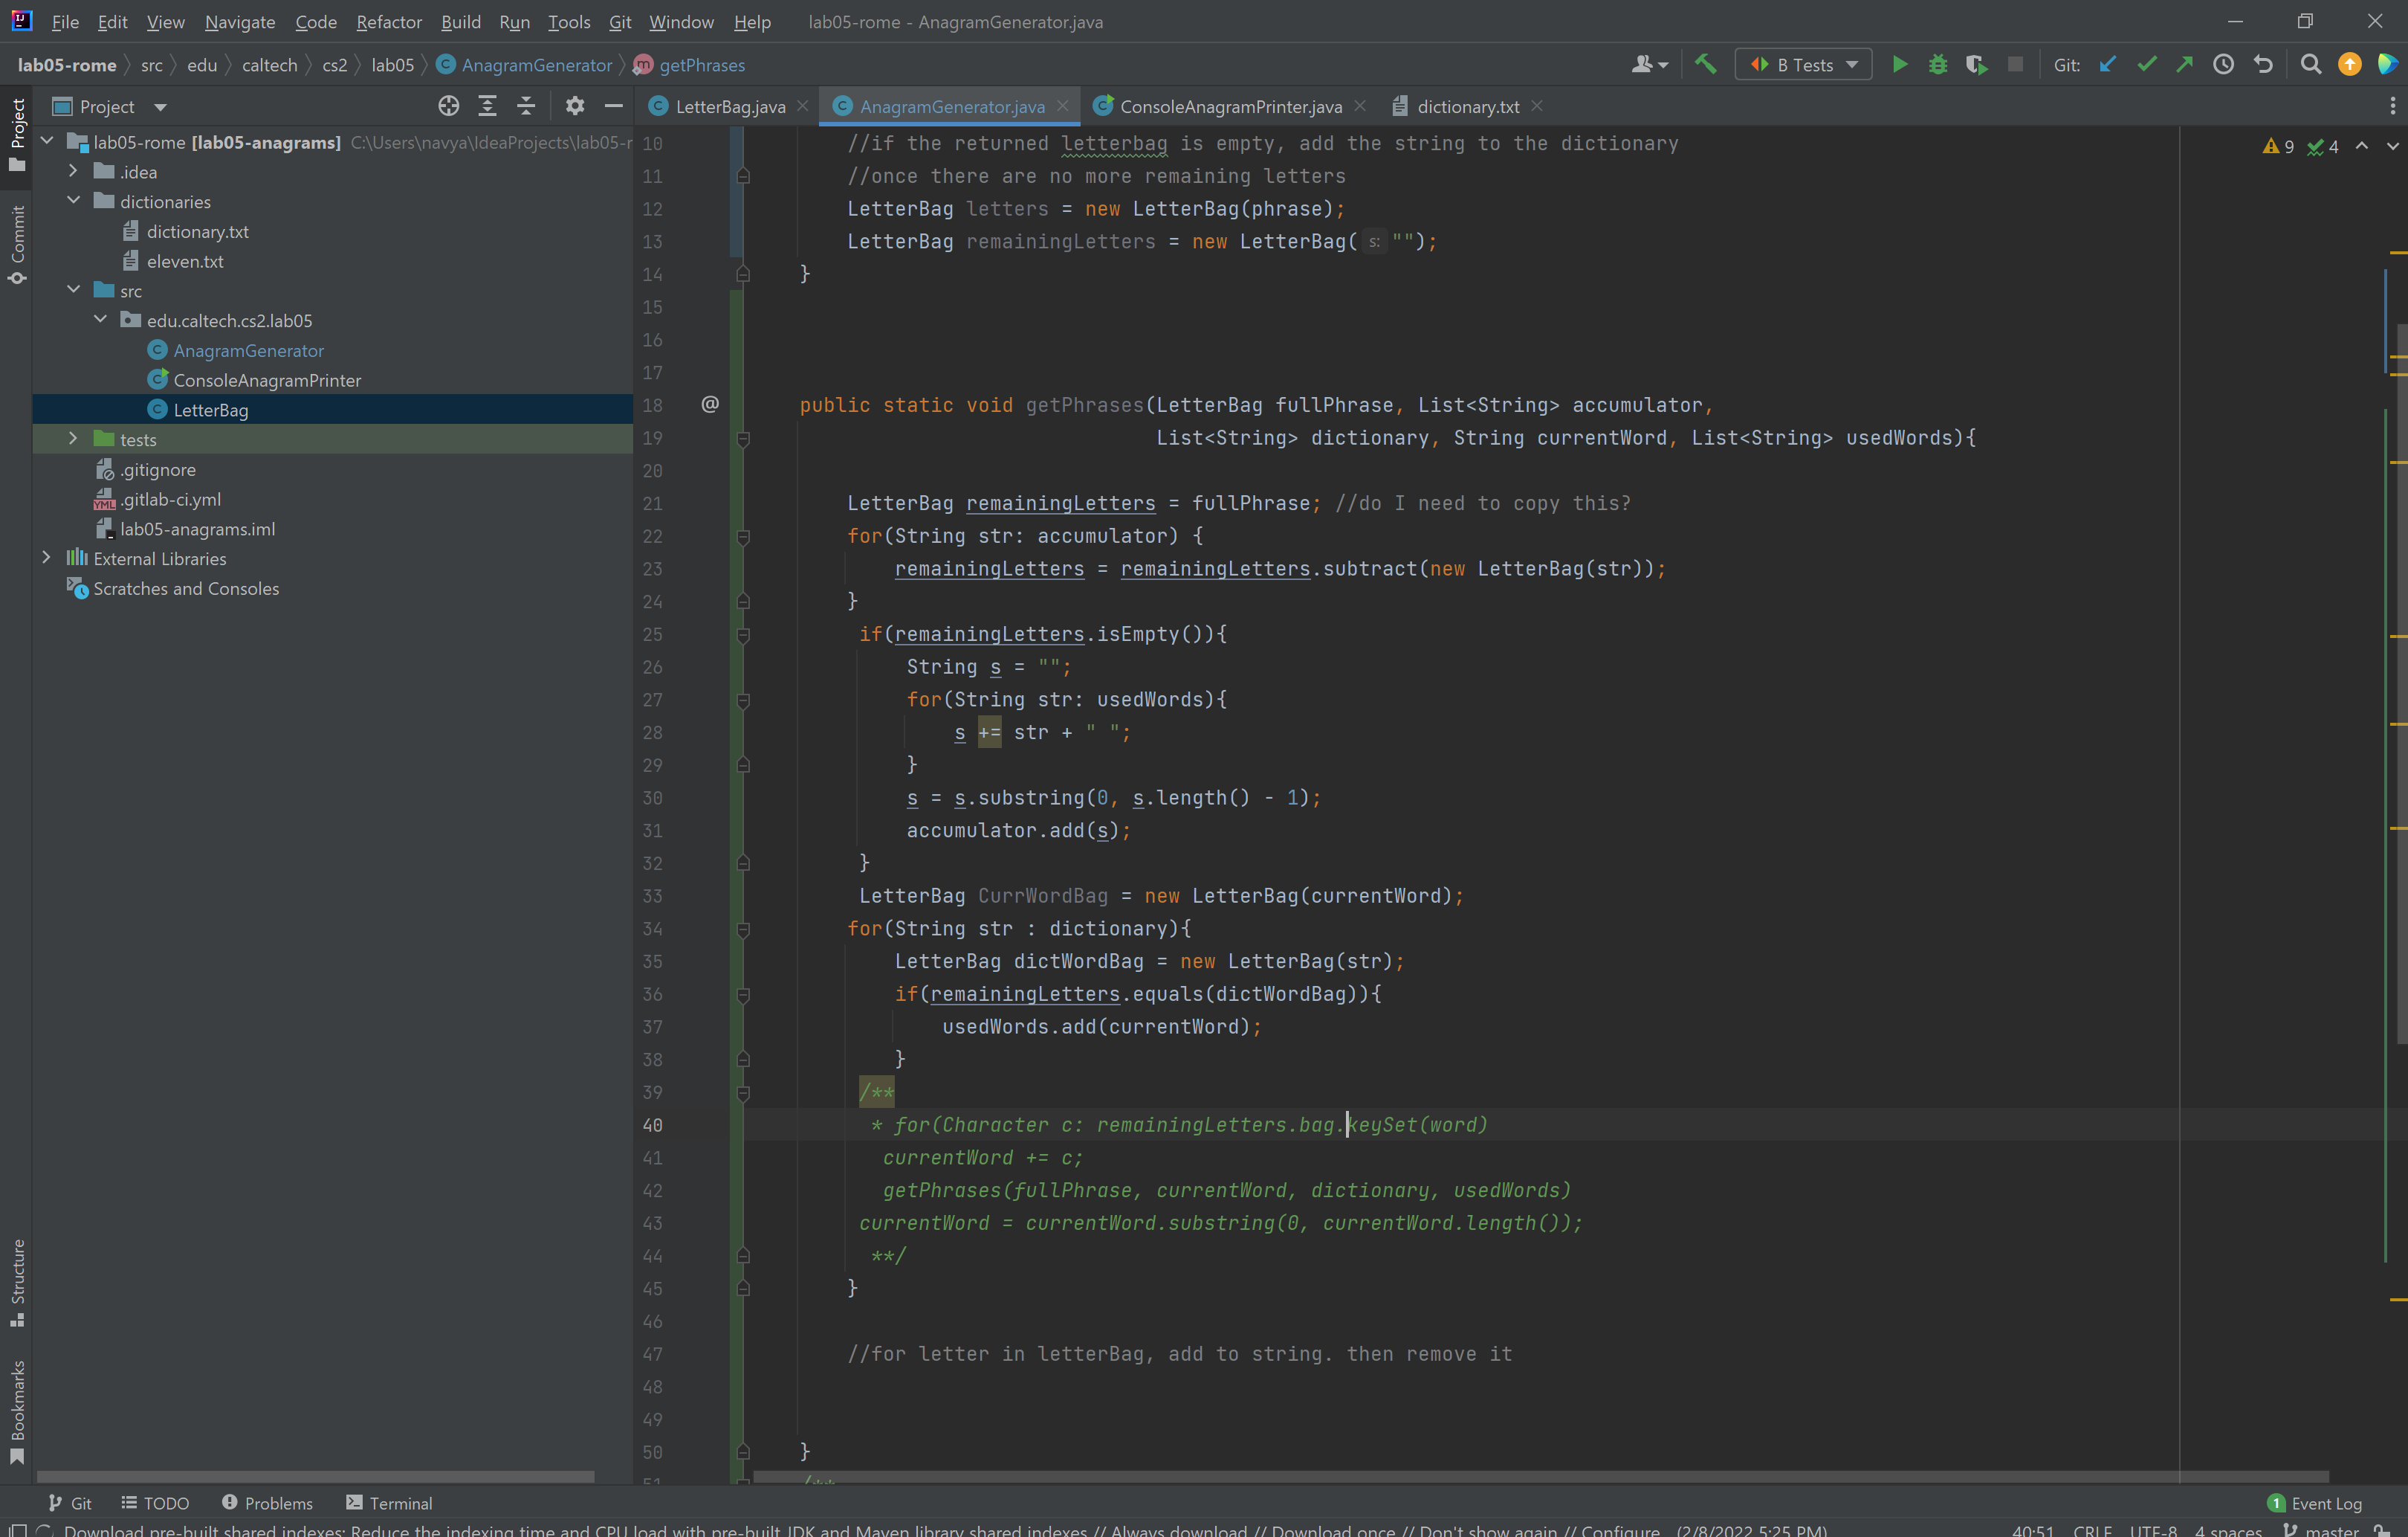
Task: Click the Build project hammer icon
Action: [1706, 65]
